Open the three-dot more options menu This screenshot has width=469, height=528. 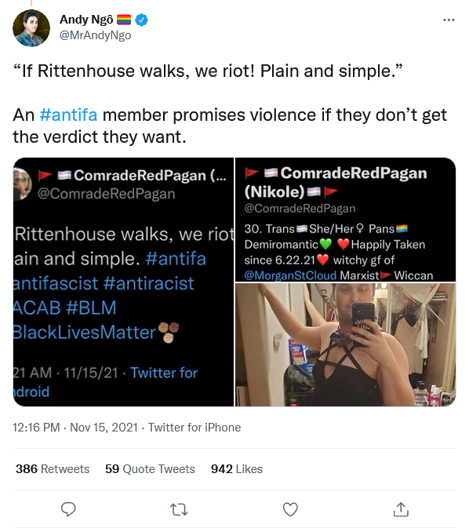pos(449,20)
